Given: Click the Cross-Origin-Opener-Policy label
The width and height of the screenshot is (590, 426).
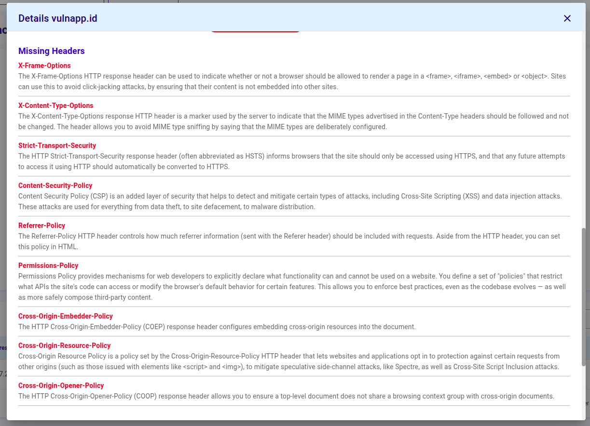Looking at the screenshot, I should [61, 386].
